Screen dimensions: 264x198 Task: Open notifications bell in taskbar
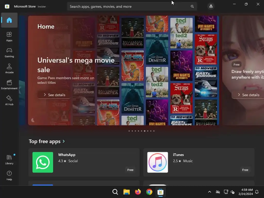(257, 192)
